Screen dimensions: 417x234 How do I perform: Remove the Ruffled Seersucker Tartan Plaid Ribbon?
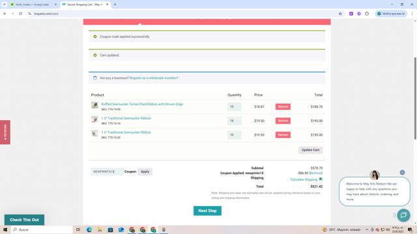tap(283, 107)
